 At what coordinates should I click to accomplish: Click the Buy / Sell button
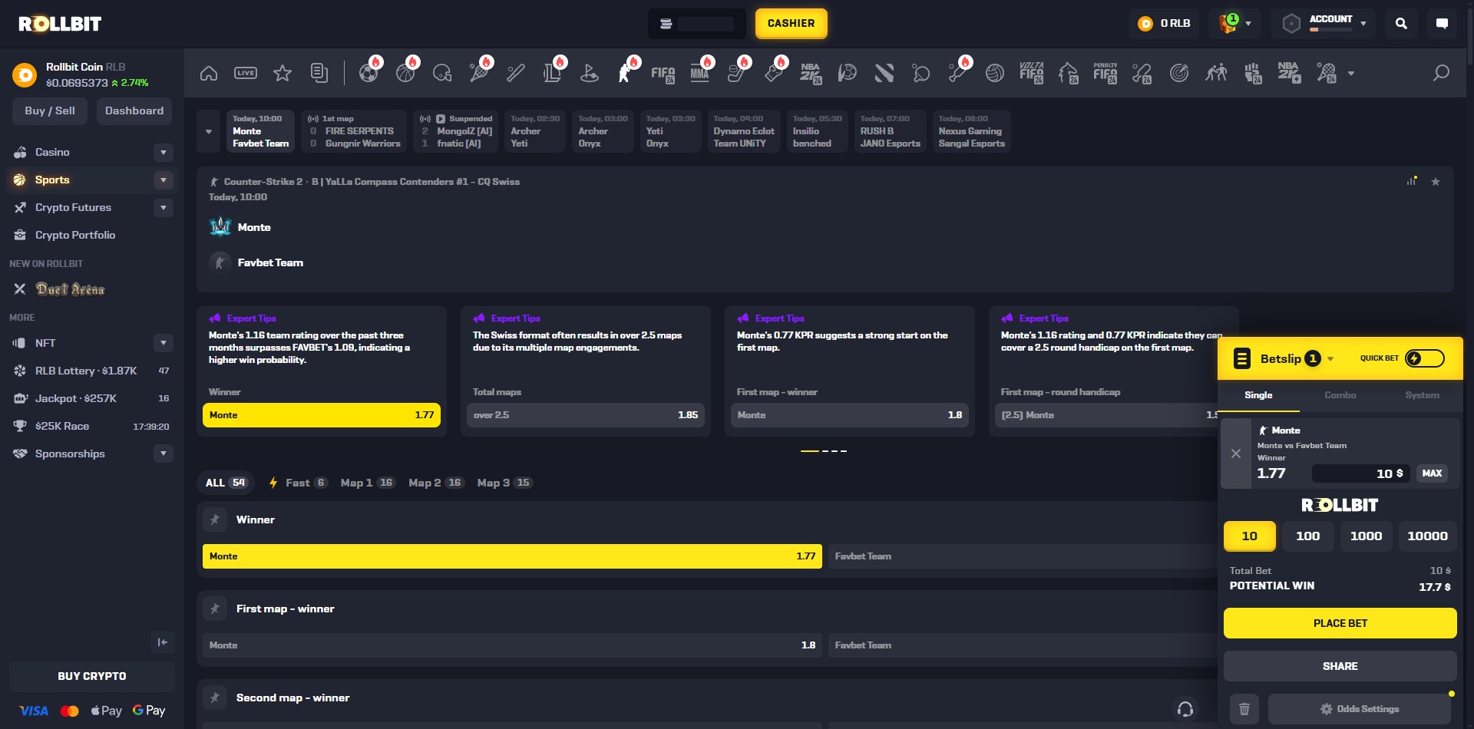pos(50,111)
